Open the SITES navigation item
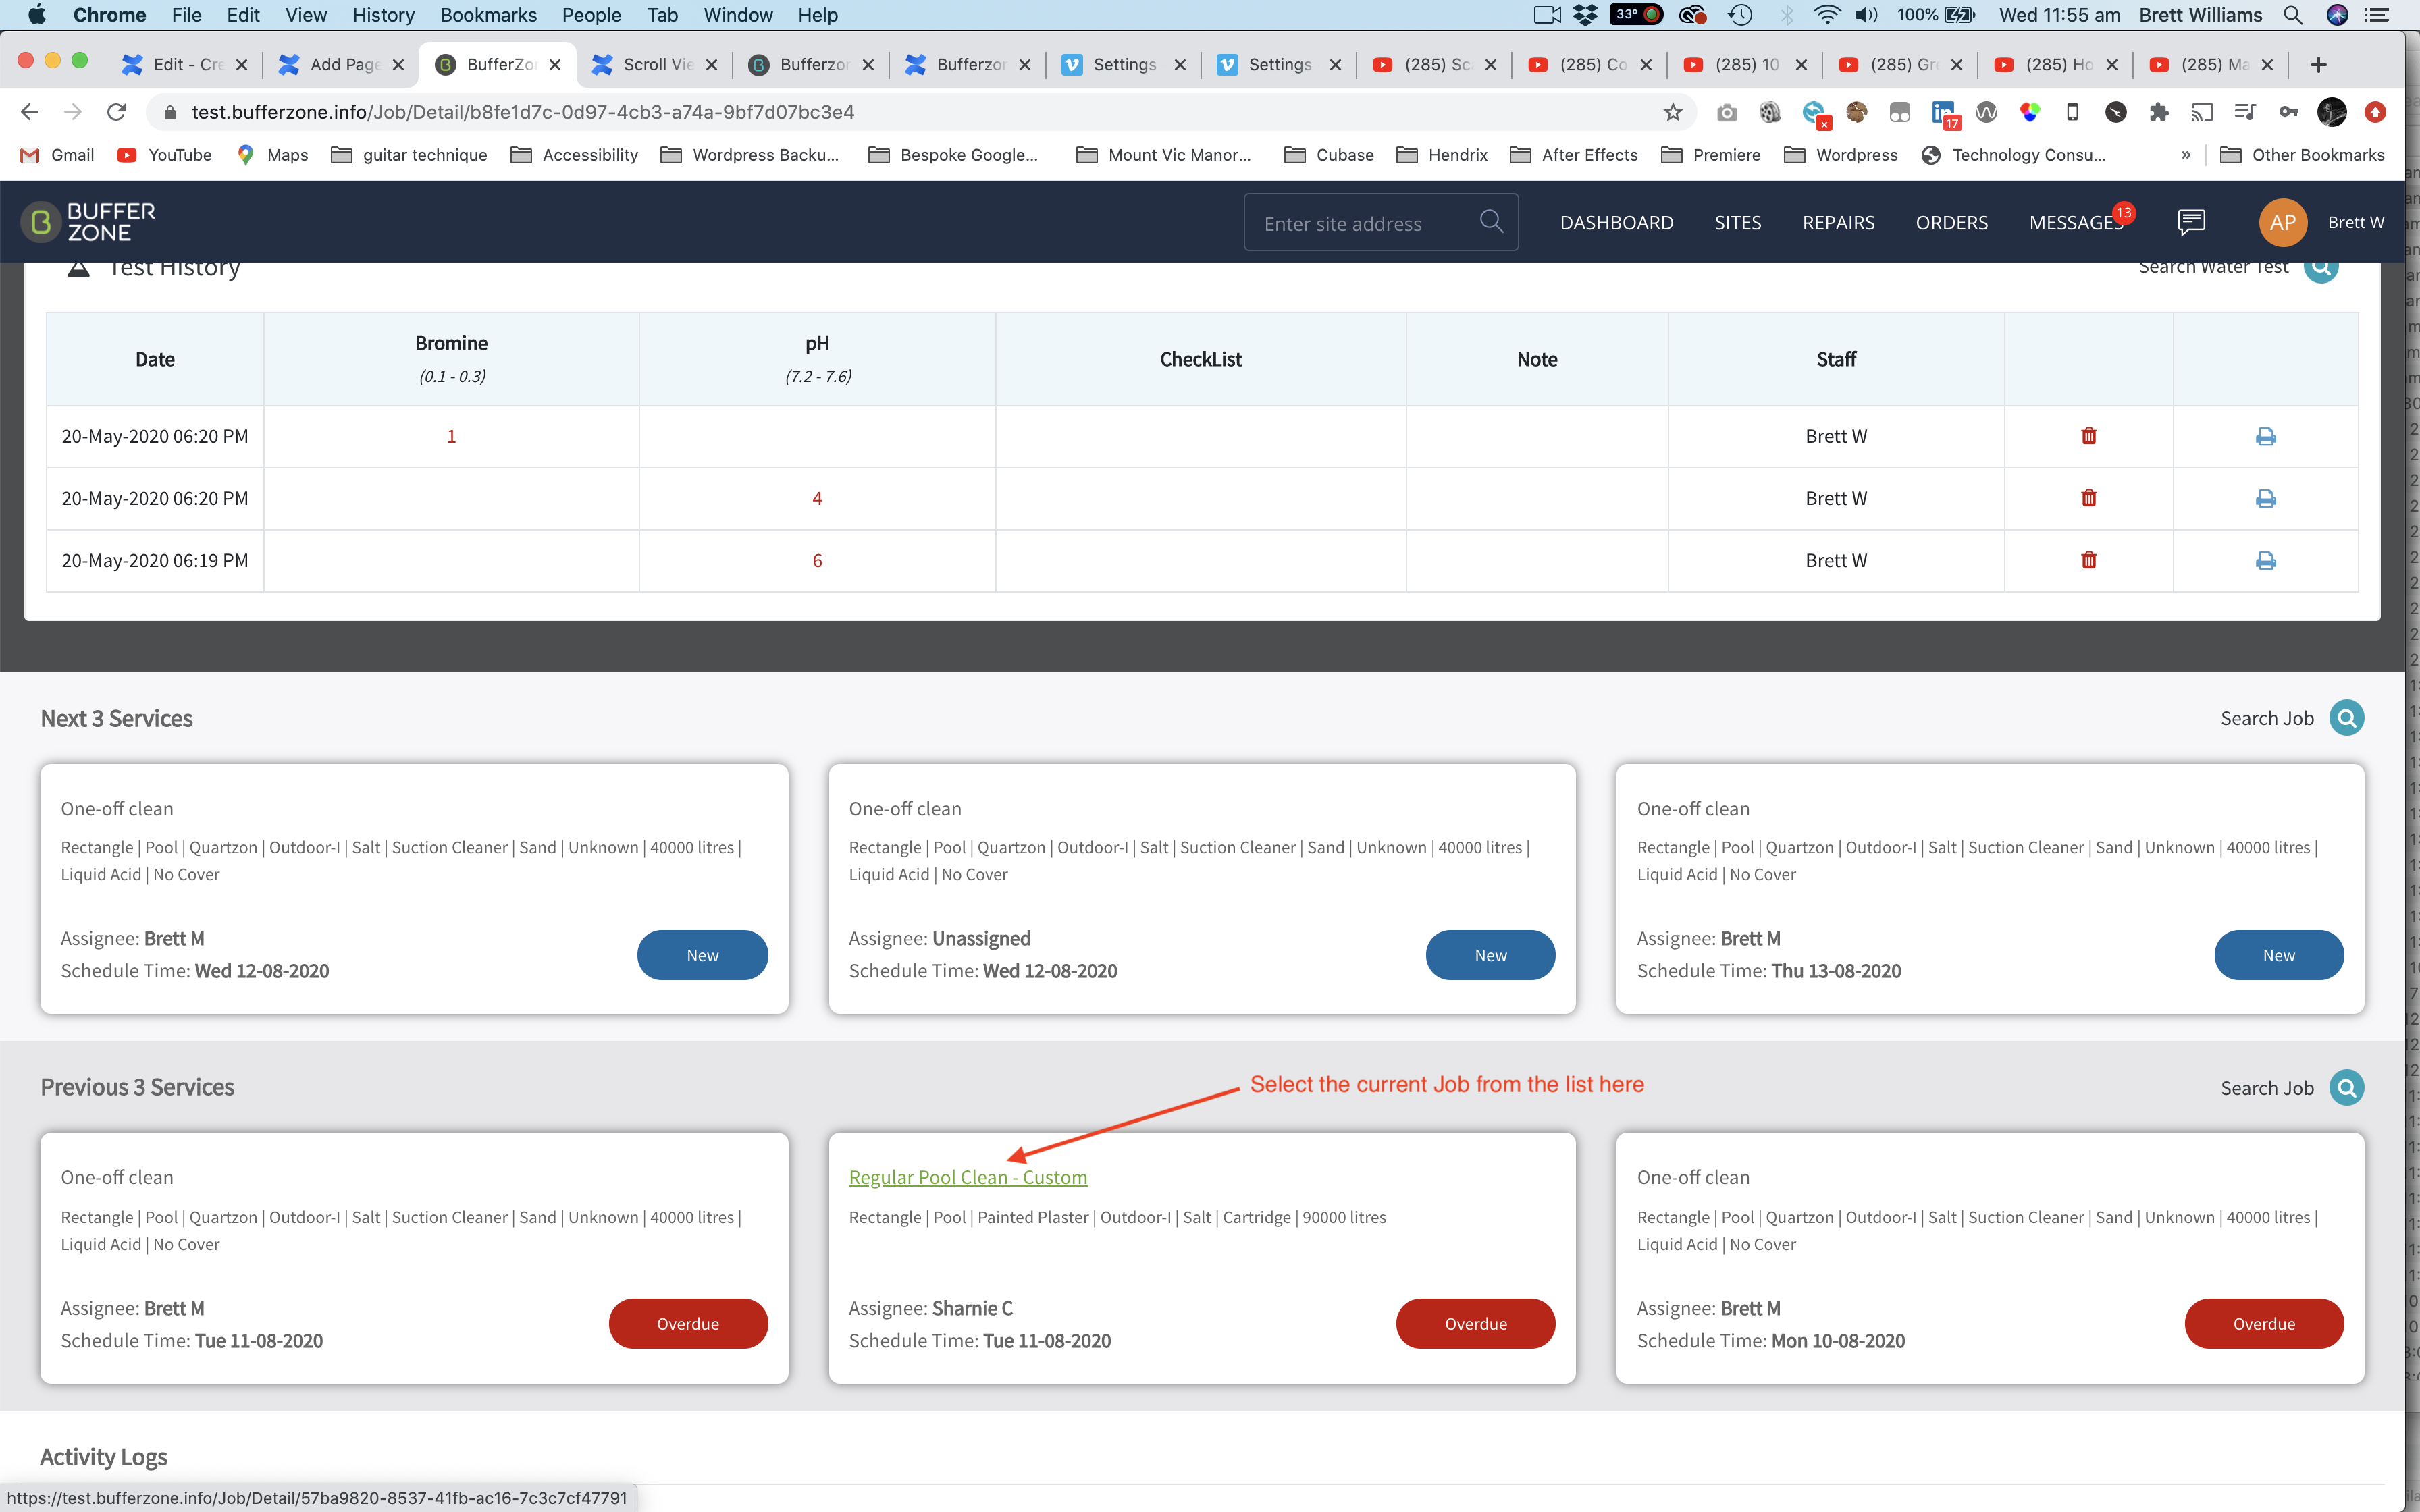 pos(1738,222)
